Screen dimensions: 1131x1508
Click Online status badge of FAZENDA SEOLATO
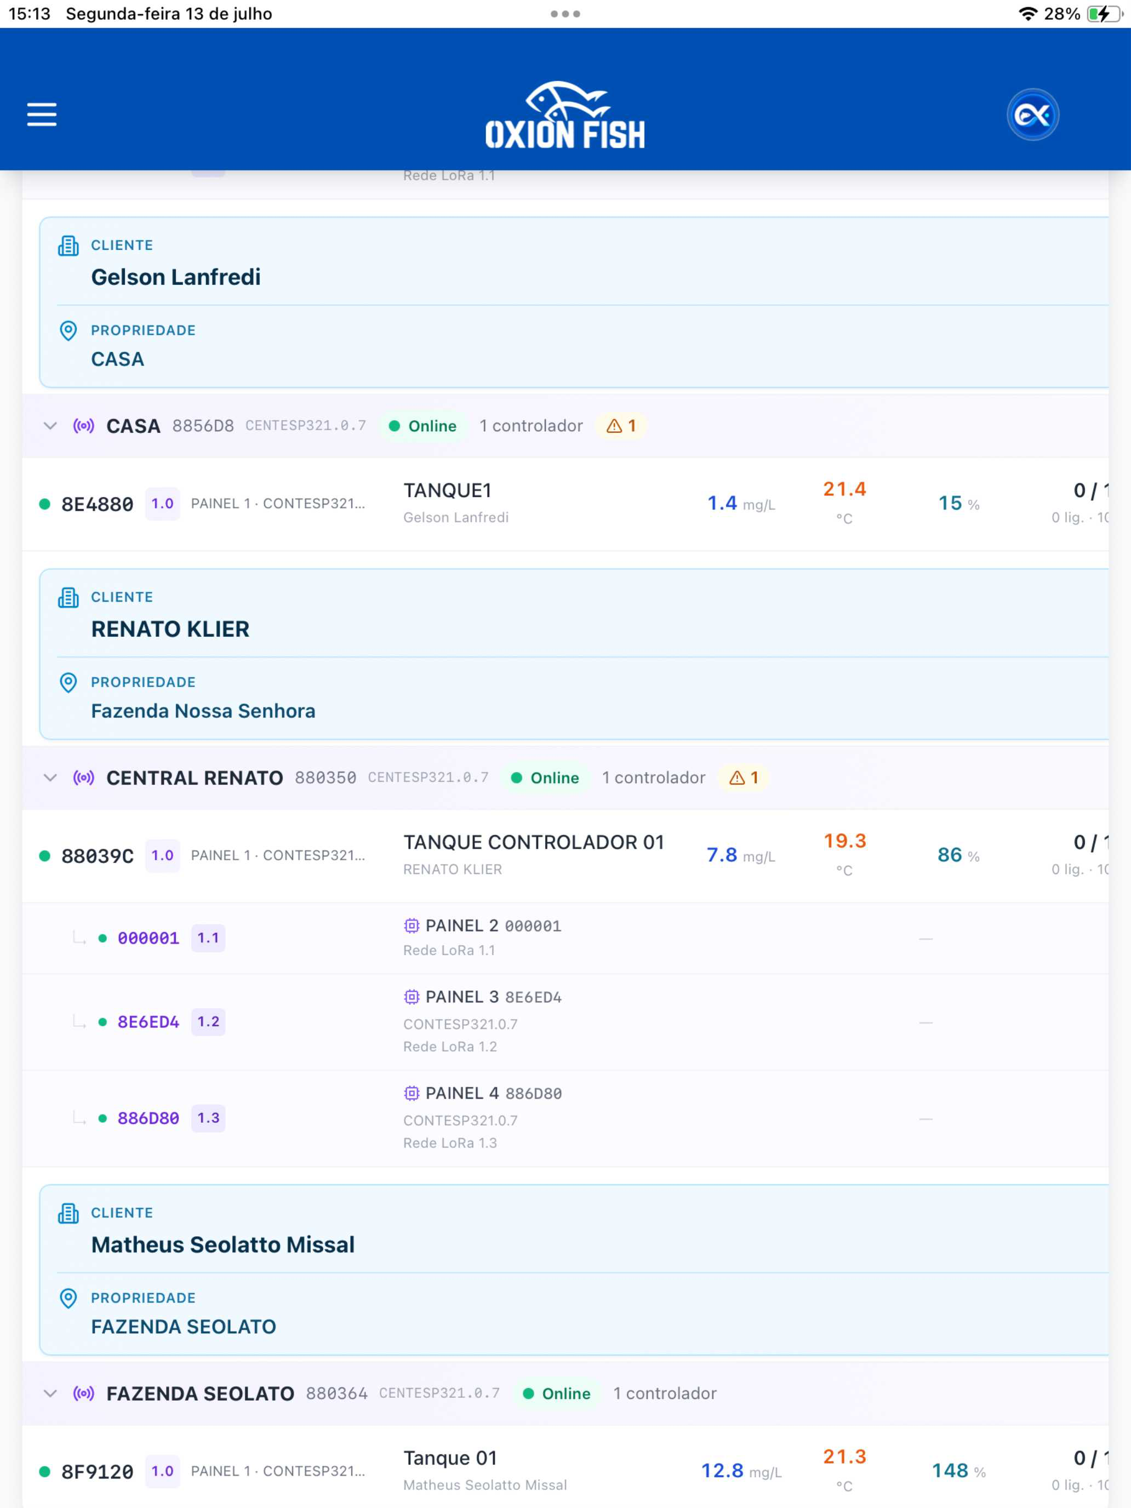pos(556,1393)
